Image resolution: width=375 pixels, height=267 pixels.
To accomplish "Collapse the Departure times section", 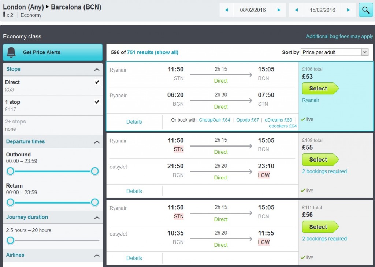I will point(97,142).
